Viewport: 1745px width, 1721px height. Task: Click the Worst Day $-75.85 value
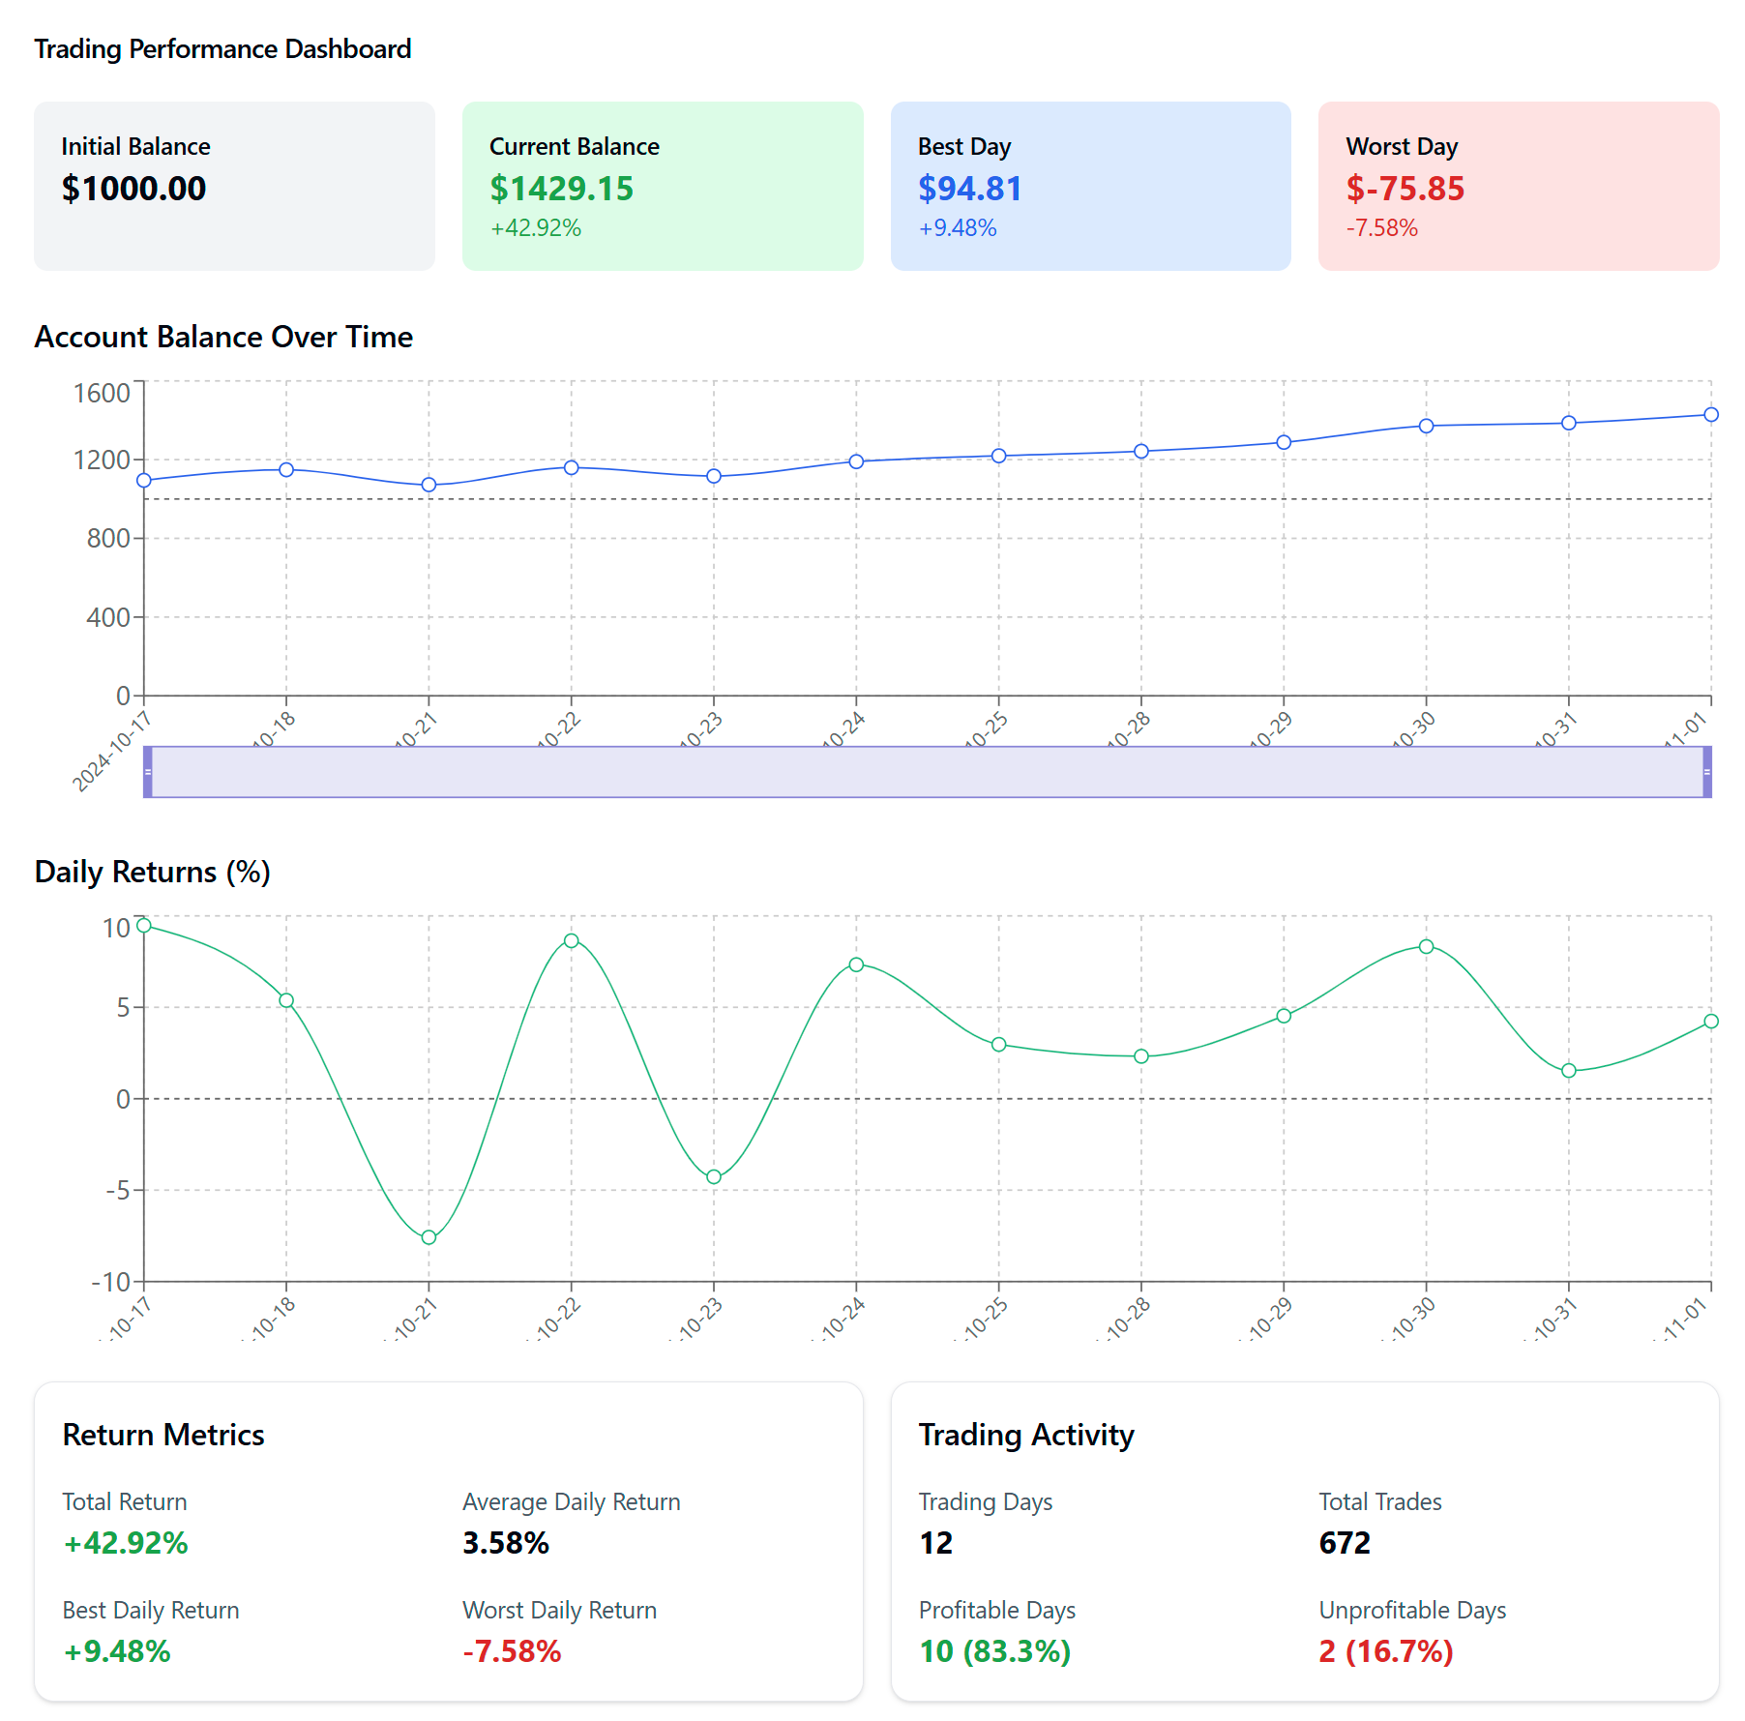[x=1405, y=189]
